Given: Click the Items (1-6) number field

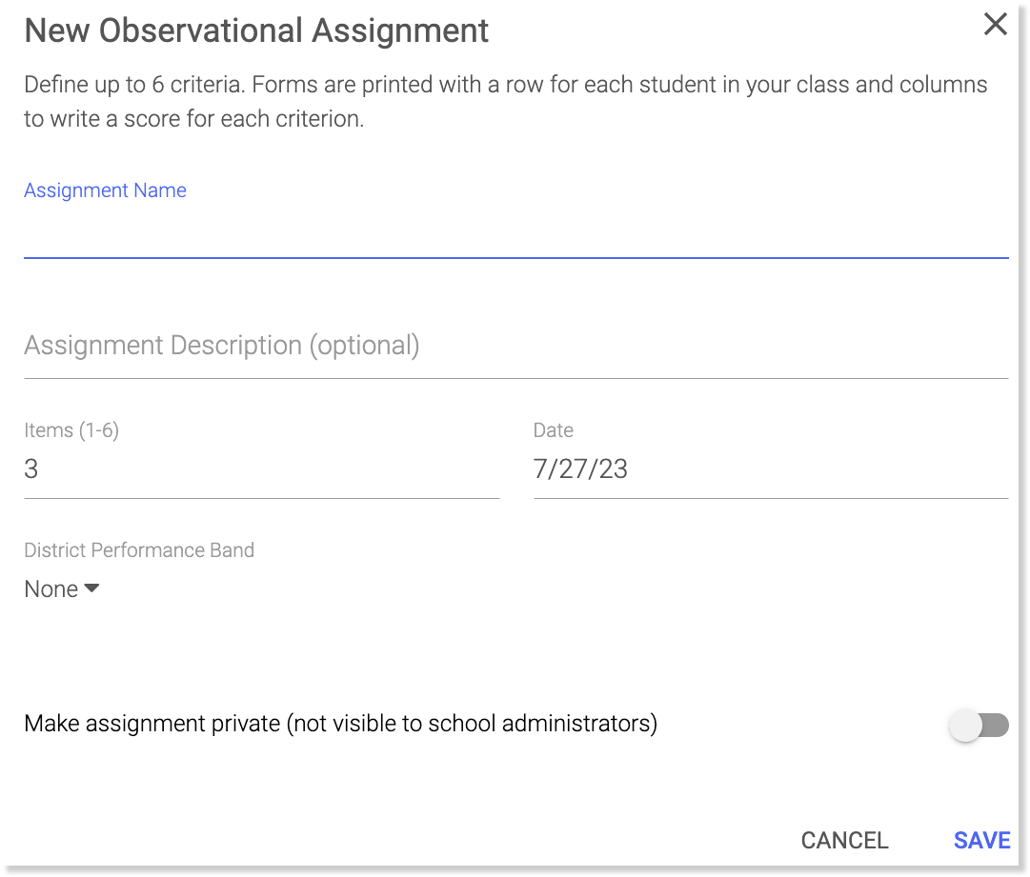Looking at the screenshot, I should pyautogui.click(x=261, y=469).
